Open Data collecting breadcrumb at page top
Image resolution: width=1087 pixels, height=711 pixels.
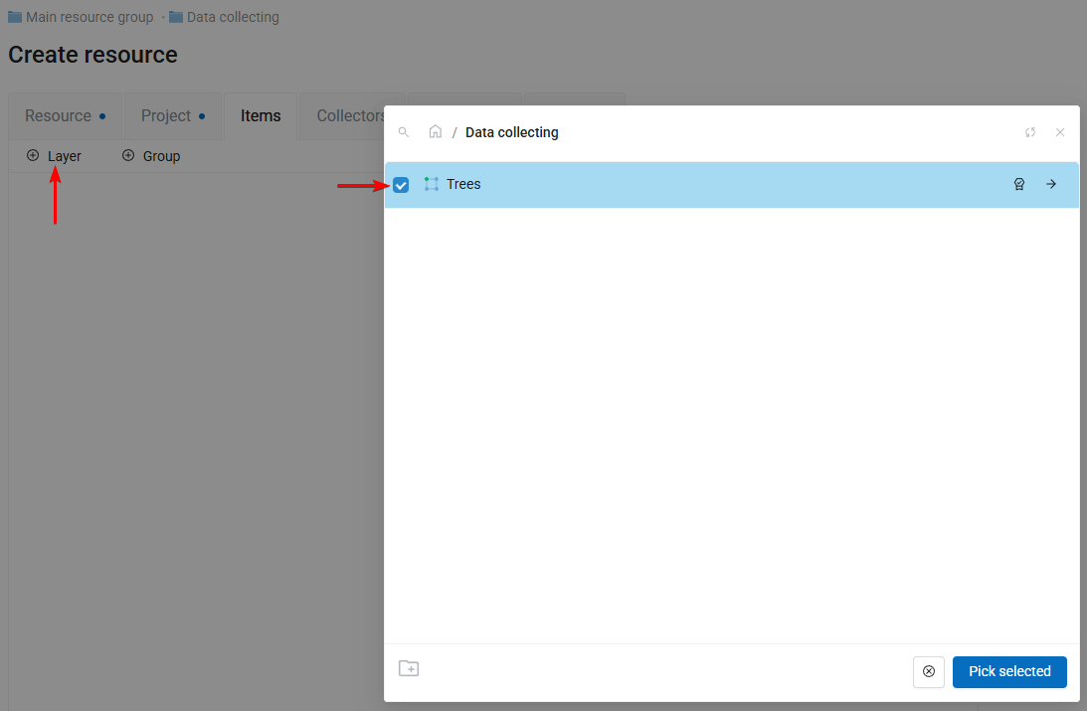click(x=232, y=17)
